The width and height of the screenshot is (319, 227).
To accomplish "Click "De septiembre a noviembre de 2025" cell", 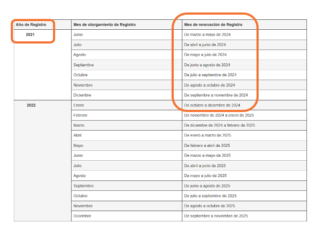I will (x=216, y=216).
